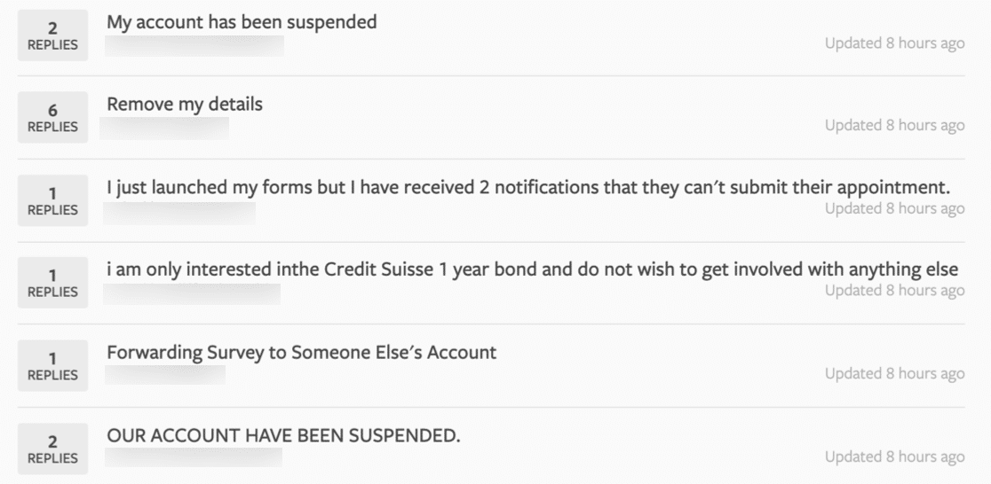
Task: Open the "My account has been suspended" thread
Action: coord(242,22)
